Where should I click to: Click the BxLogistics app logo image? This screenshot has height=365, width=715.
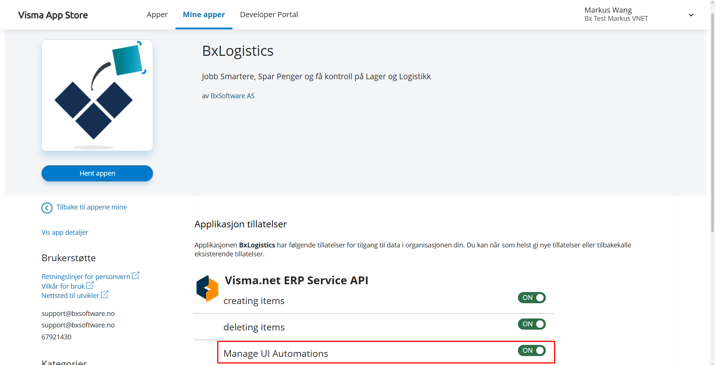97,95
